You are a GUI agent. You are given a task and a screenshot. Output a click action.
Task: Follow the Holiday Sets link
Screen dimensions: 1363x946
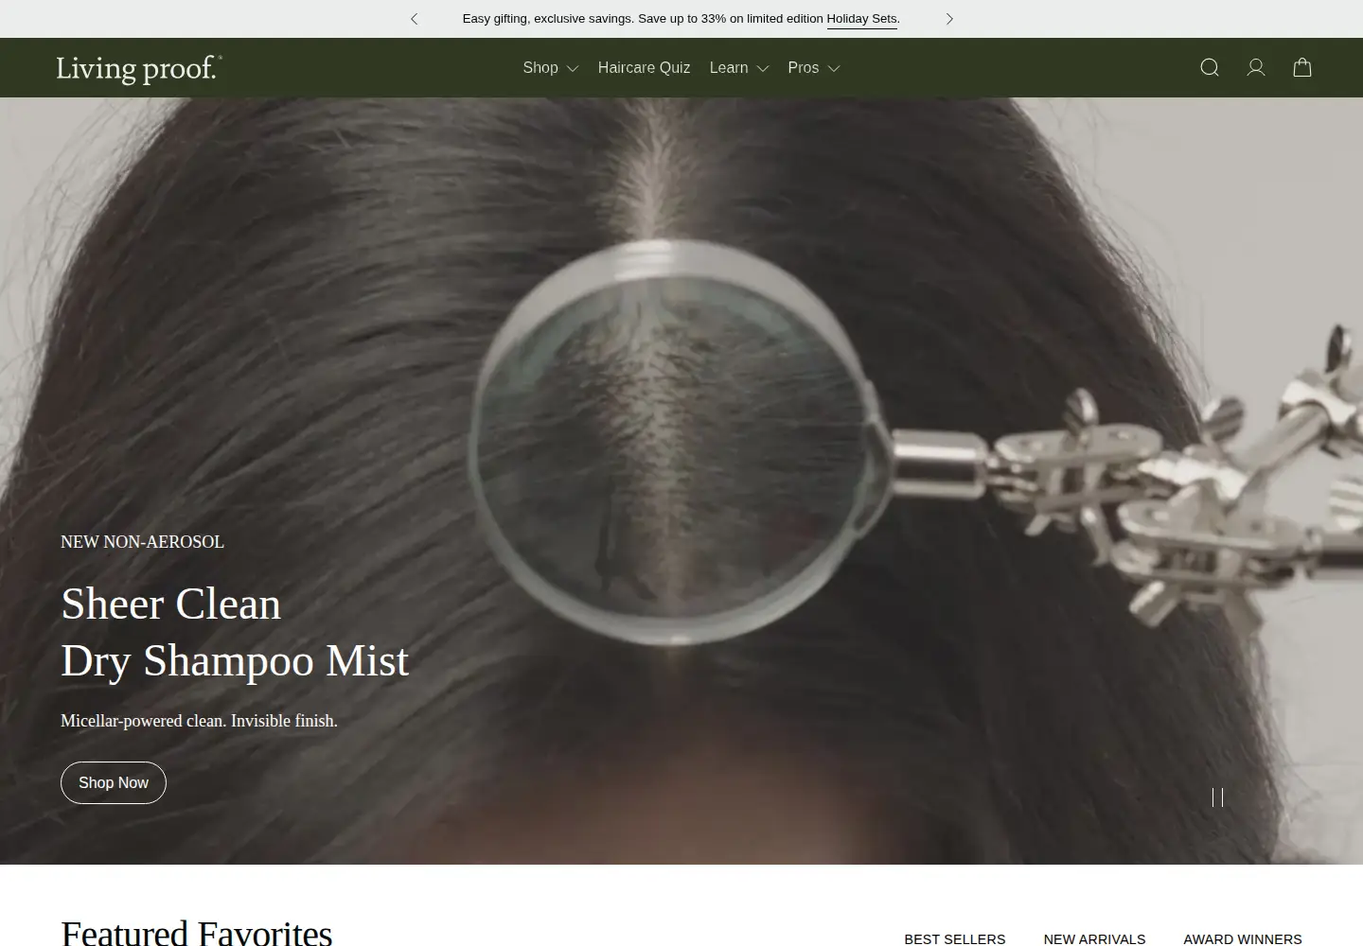click(x=861, y=19)
